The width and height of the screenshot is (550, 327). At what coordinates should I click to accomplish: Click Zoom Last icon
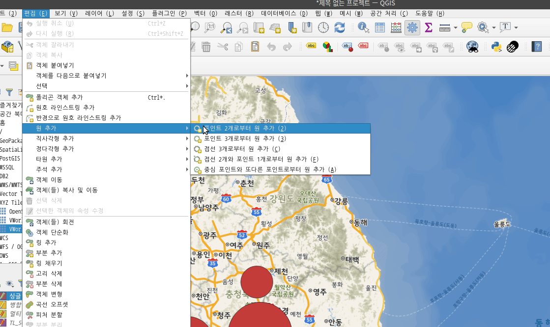tap(226, 27)
